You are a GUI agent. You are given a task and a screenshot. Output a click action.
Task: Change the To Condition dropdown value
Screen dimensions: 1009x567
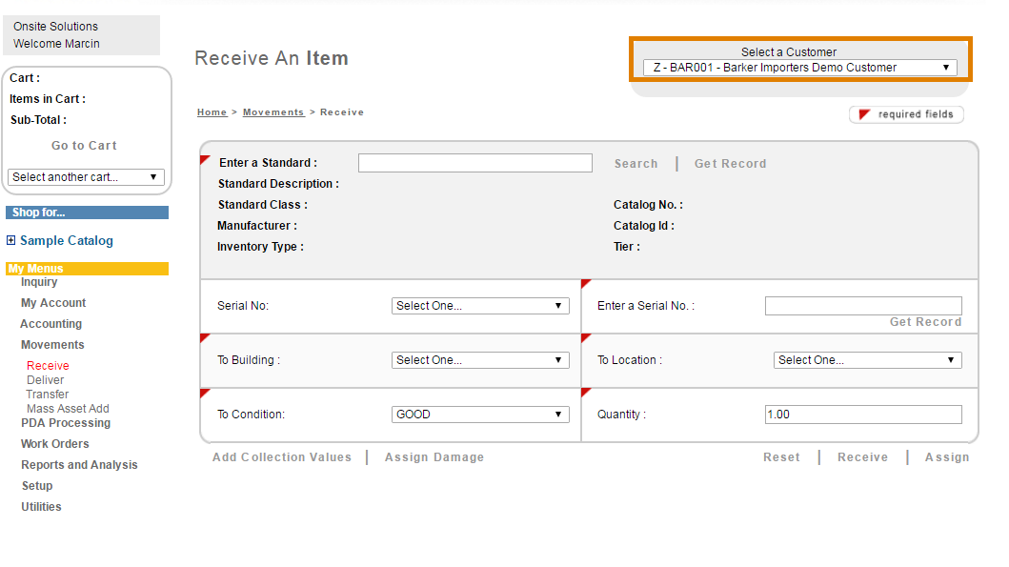[x=480, y=415]
